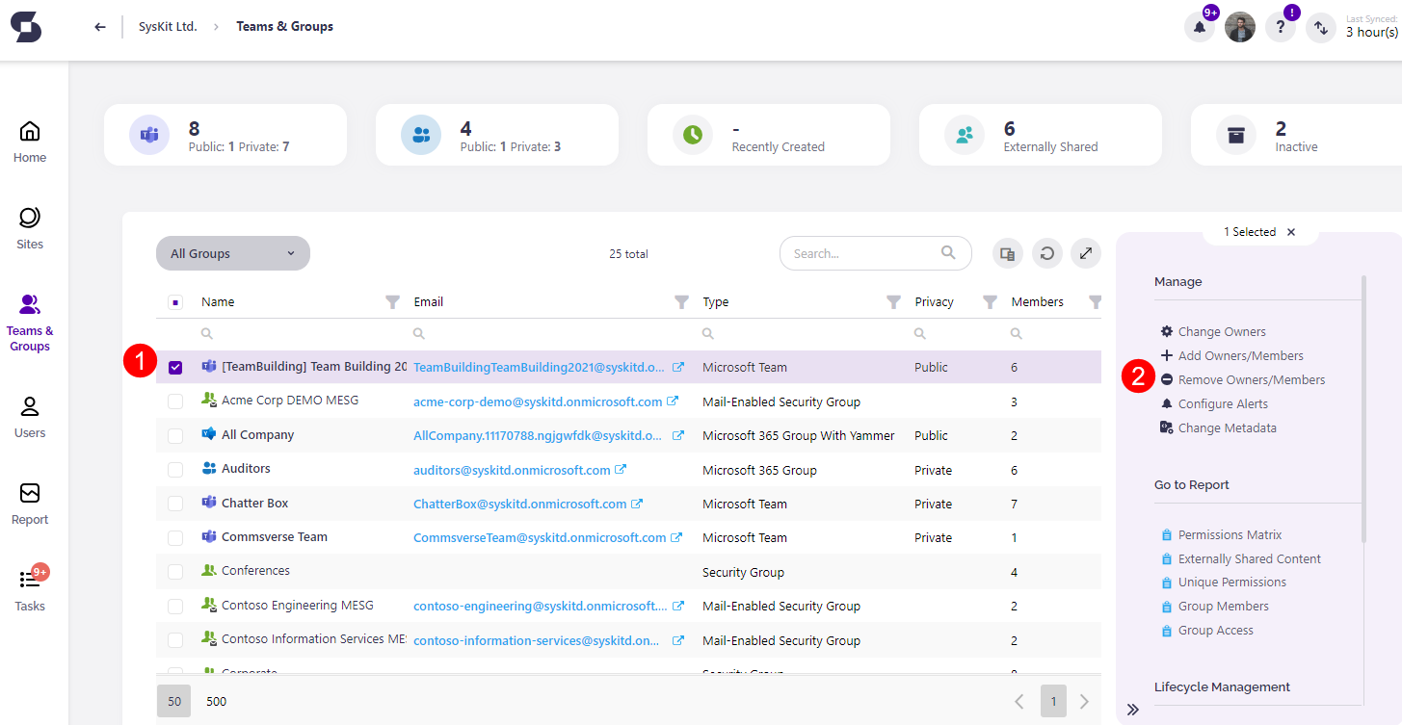Viewport: 1402px width, 725px height.
Task: Click the expand to fullscreen icon
Action: point(1086,254)
